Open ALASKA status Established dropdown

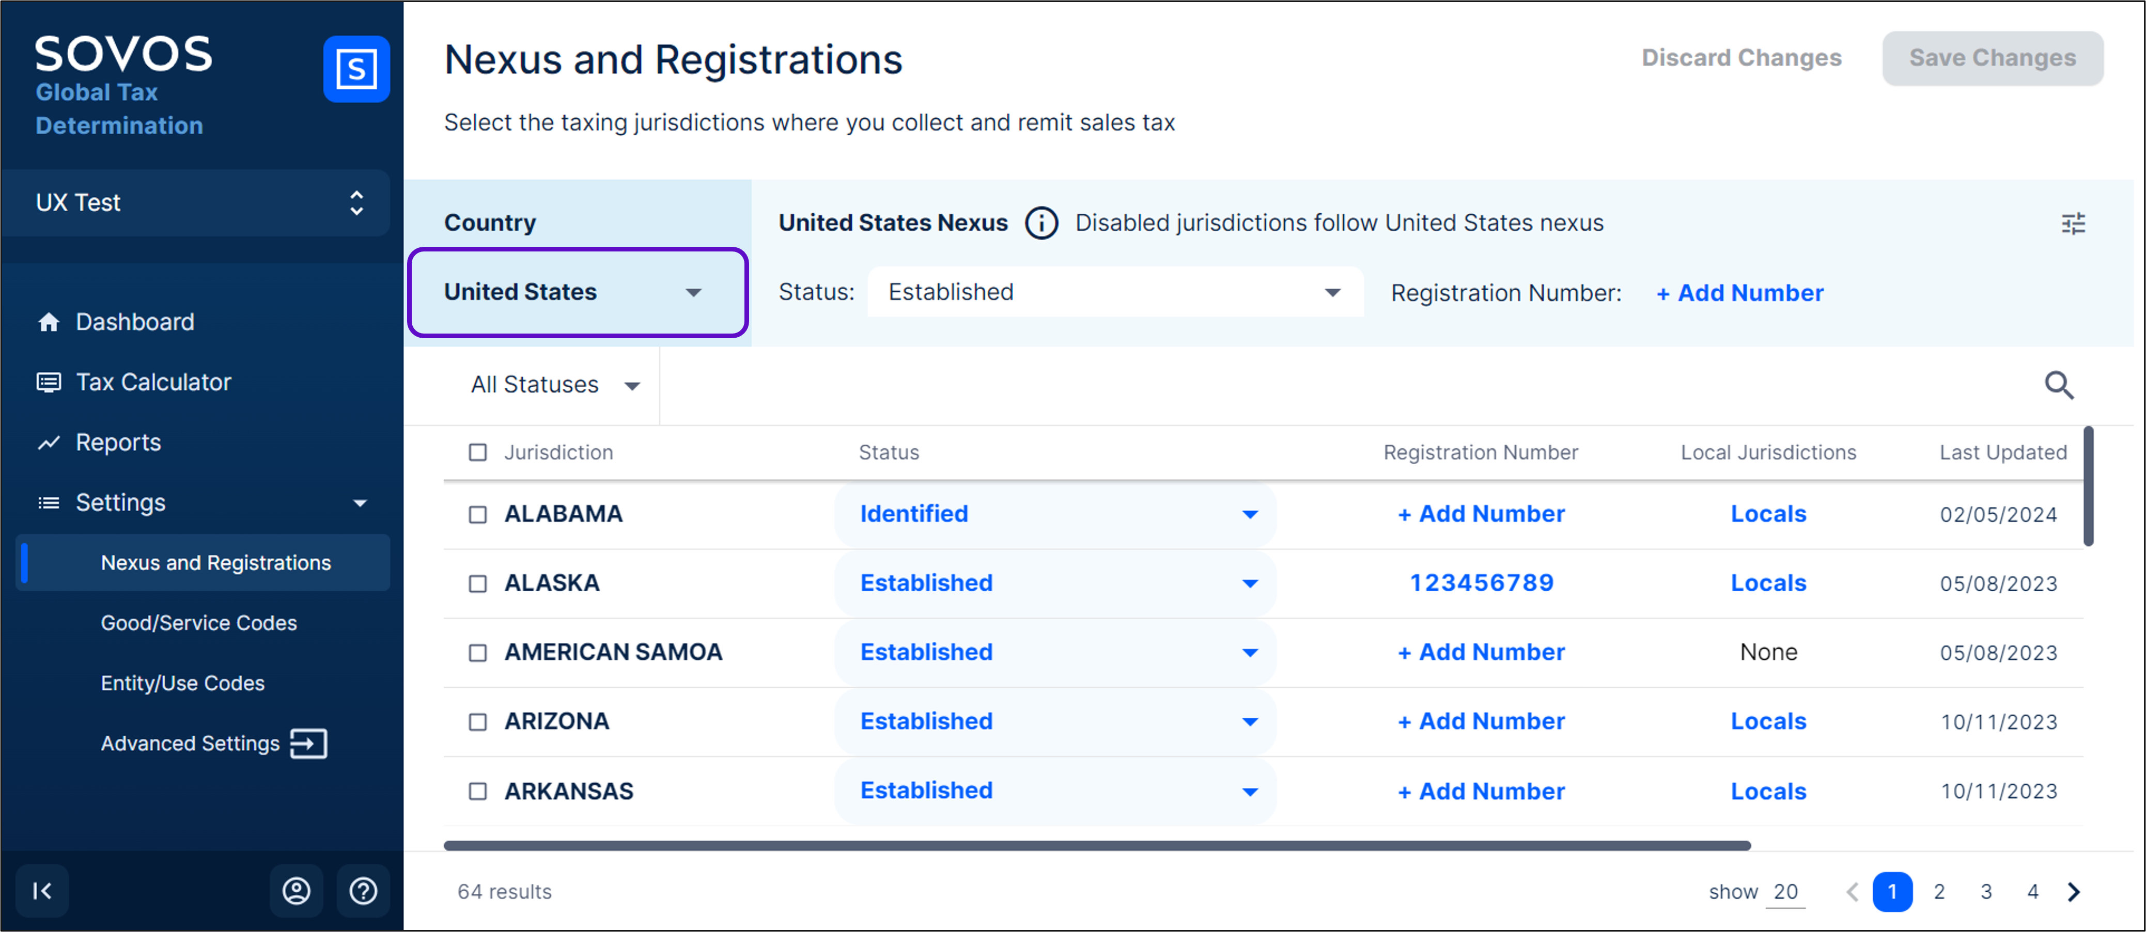click(1055, 583)
